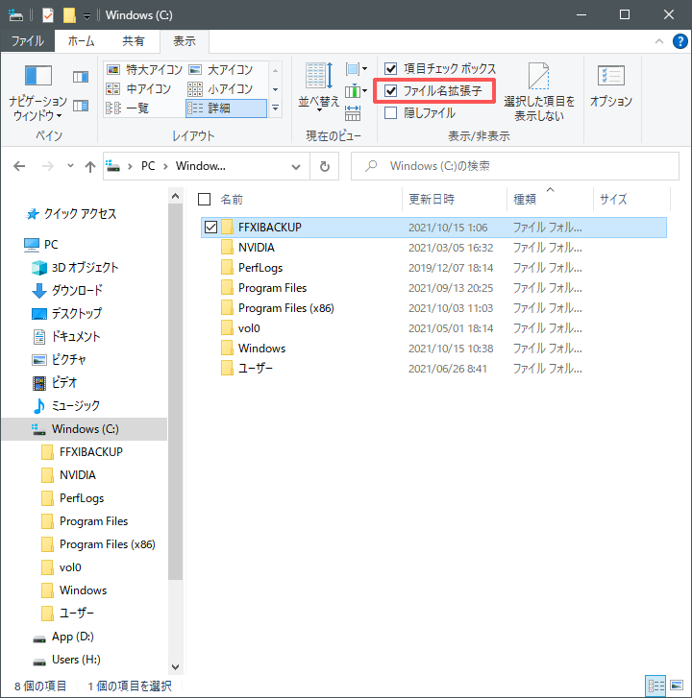Viewport: 692px width, 698px height.
Task: Click the オプション folder options icon
Action: [x=610, y=77]
